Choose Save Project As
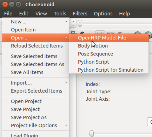Image resolution: width=152 pixels, height=137 pixels. 35,117
